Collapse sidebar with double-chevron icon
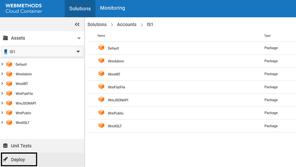This screenshot has width=296, height=167. pos(77,24)
